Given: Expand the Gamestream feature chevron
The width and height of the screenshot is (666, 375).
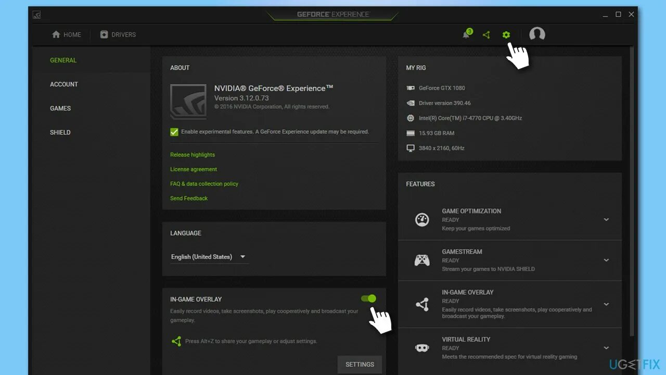Looking at the screenshot, I should (606, 260).
